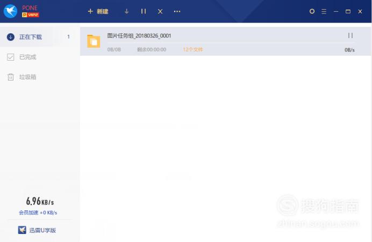Click the circle skin icon in title bar
This screenshot has height=242, width=372.
tap(312, 11)
